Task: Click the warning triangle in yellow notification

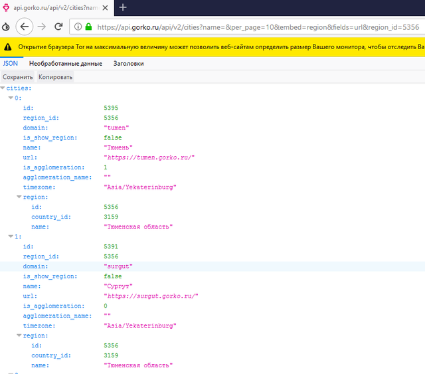Action: (x=8, y=47)
